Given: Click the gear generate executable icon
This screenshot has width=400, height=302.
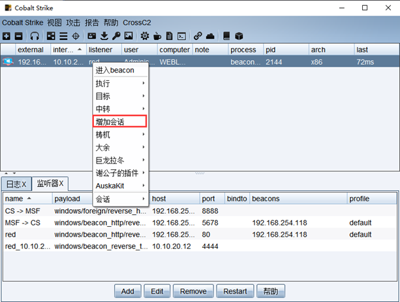Looking at the screenshot, I should click(x=145, y=36).
